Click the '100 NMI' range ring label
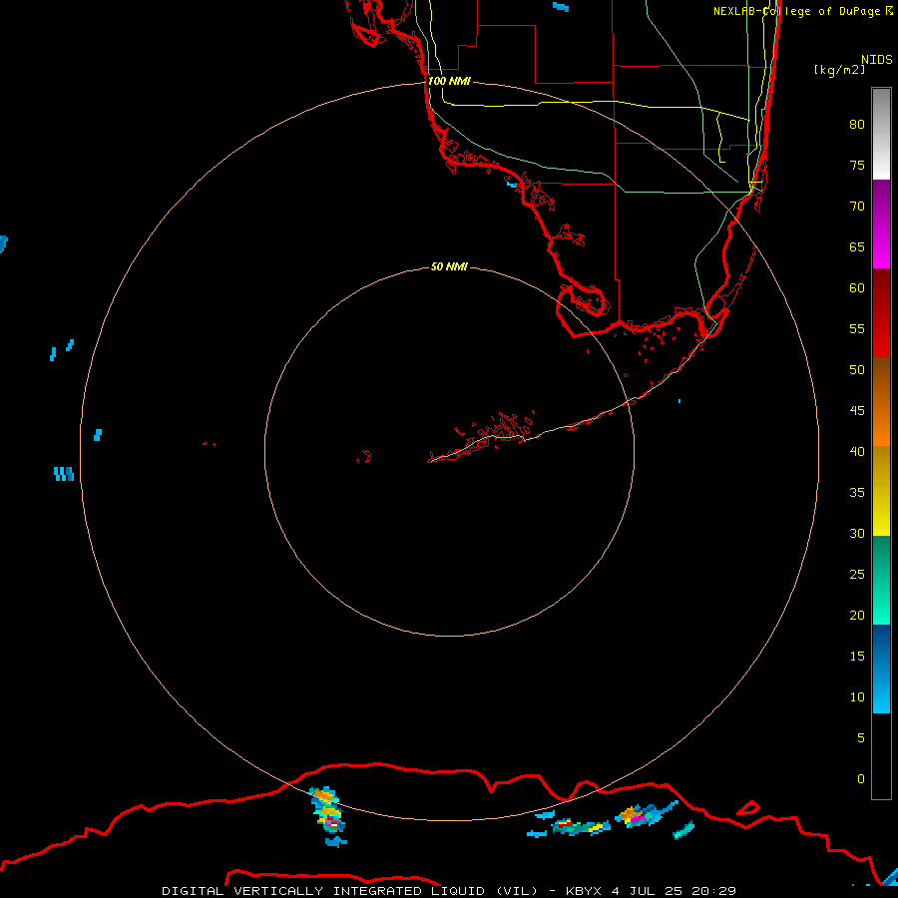Screen dimensions: 898x898 (449, 81)
